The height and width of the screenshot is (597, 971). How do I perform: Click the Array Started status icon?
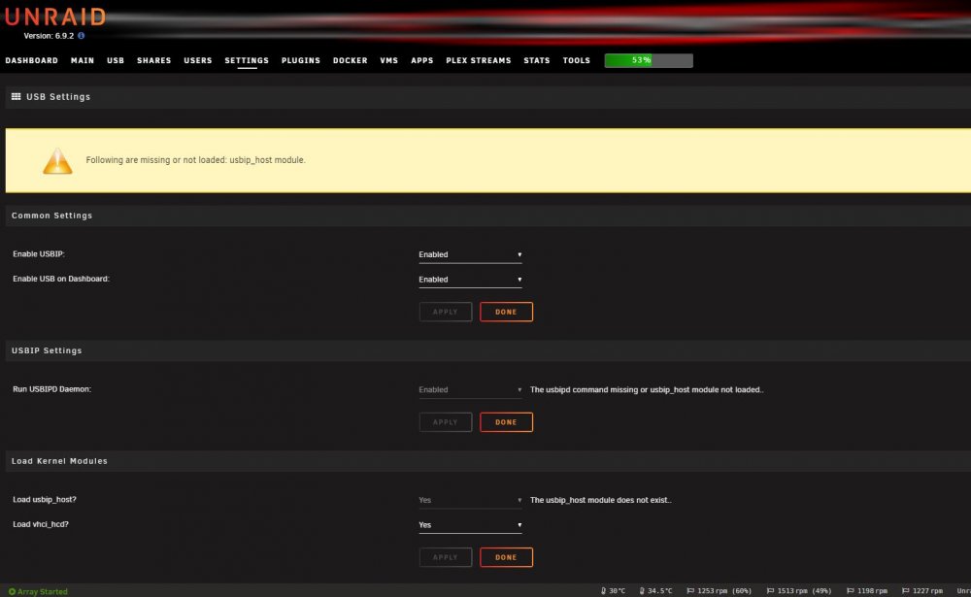point(12,591)
